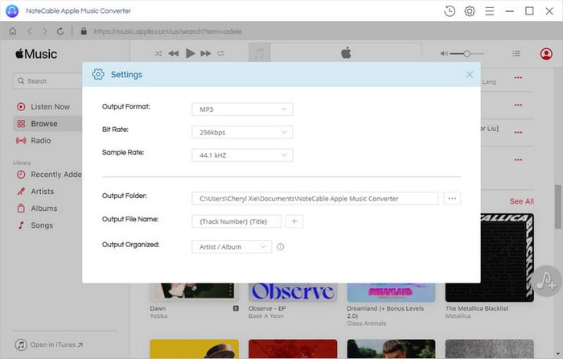
Task: Open Dreamland album thumbnail
Action: (391, 292)
